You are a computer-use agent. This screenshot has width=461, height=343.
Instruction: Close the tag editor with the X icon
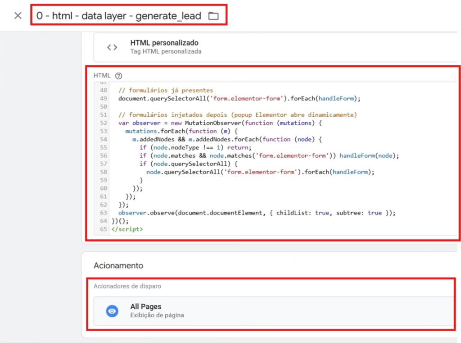coord(18,16)
